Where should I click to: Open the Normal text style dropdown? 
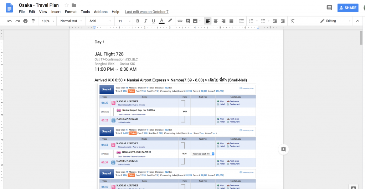point(71,21)
